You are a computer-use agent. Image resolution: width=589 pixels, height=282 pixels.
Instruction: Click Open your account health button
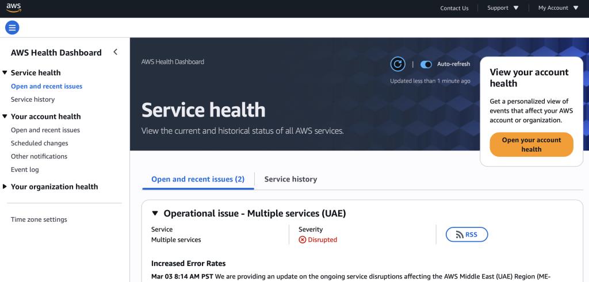point(531,144)
